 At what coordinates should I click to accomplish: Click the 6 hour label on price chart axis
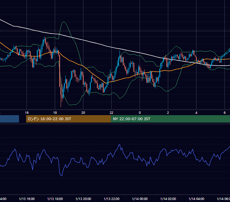coord(225,112)
